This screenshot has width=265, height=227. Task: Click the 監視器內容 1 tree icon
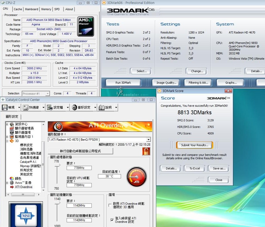point(12,137)
